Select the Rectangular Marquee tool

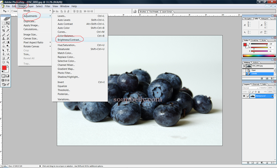click(3, 23)
